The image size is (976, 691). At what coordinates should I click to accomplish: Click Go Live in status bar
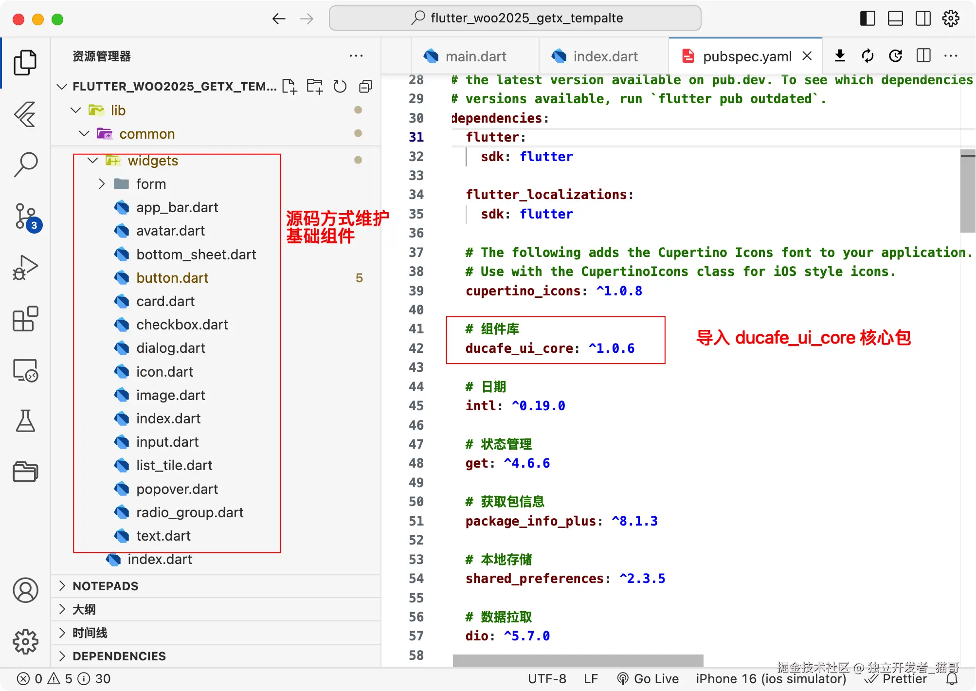pos(649,679)
